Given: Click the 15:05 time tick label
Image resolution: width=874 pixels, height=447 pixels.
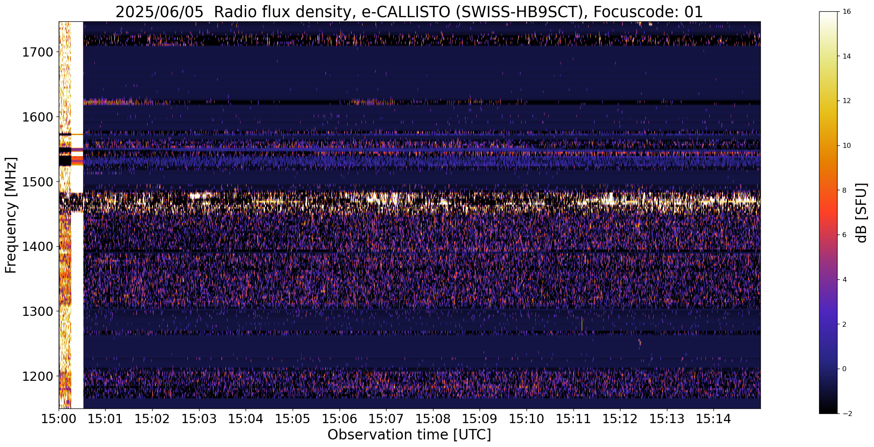Looking at the screenshot, I should point(293,419).
